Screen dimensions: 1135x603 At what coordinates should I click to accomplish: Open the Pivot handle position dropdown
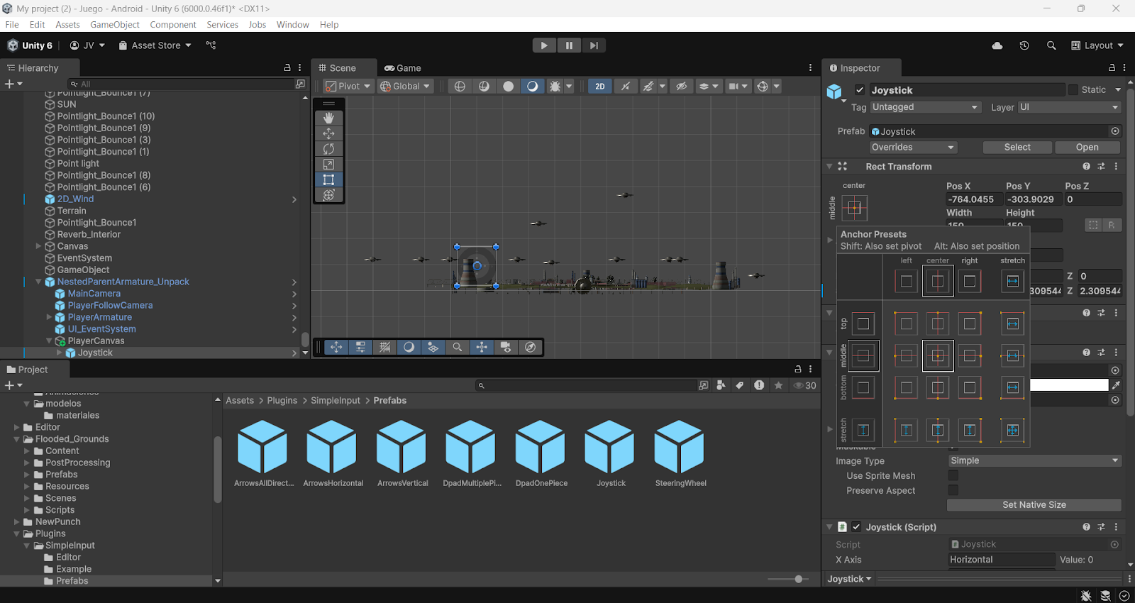click(x=348, y=87)
